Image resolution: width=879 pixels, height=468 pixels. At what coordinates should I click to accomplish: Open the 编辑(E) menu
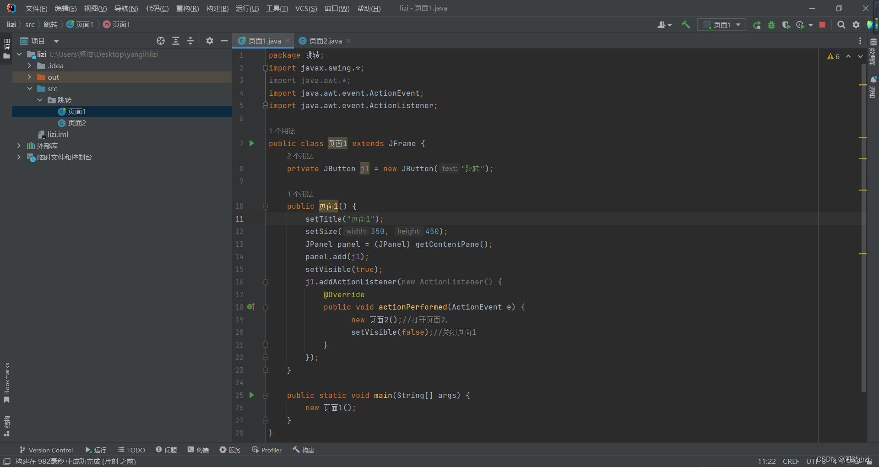[65, 9]
